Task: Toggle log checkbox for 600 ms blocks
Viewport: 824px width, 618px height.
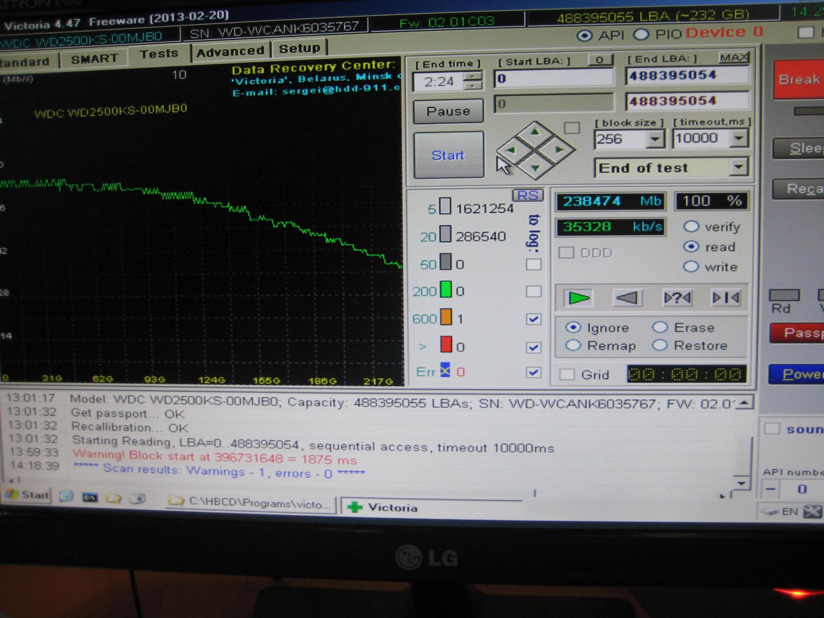Action: tap(534, 319)
